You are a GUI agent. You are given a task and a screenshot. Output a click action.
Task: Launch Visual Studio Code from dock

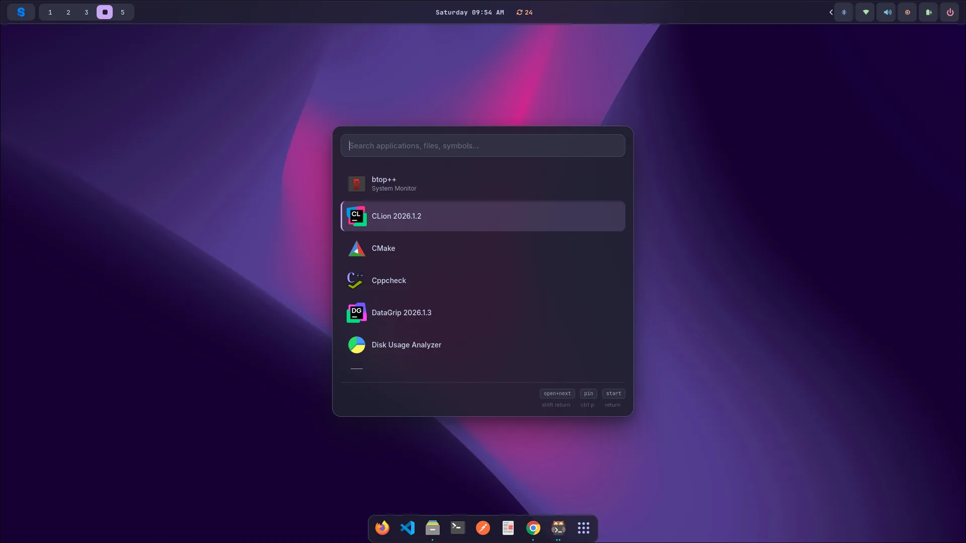[408, 528]
